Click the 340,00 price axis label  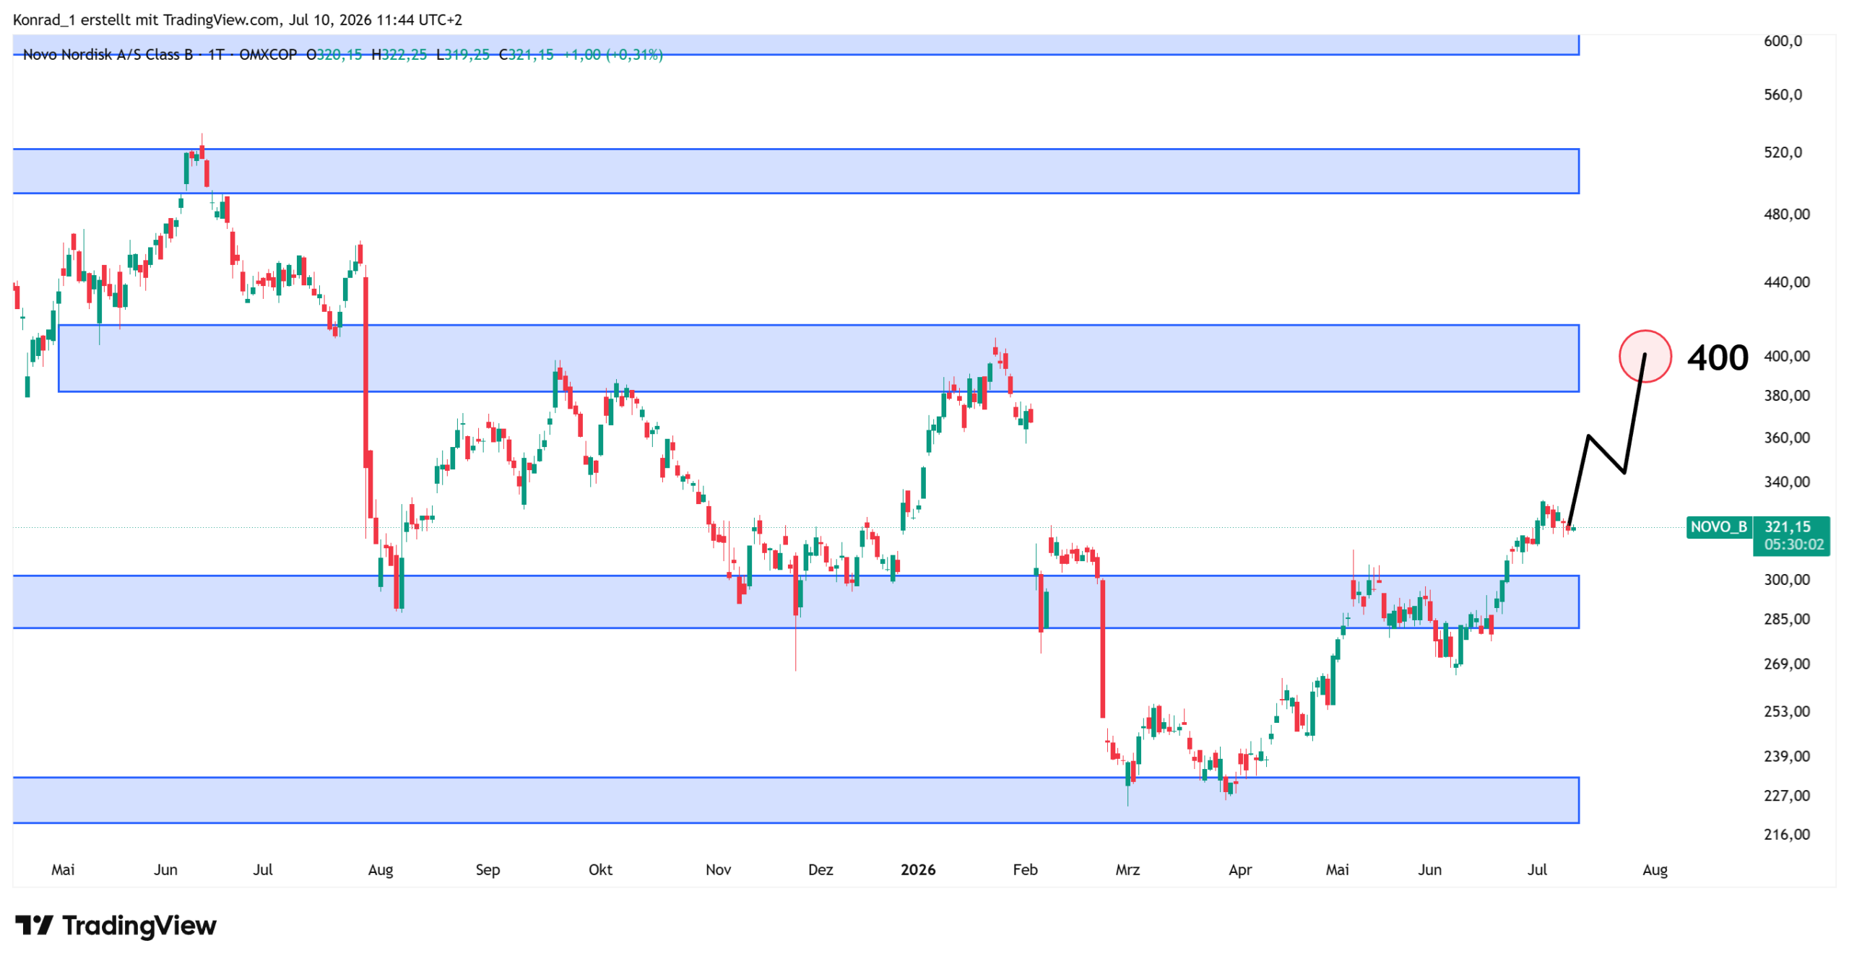[1787, 482]
